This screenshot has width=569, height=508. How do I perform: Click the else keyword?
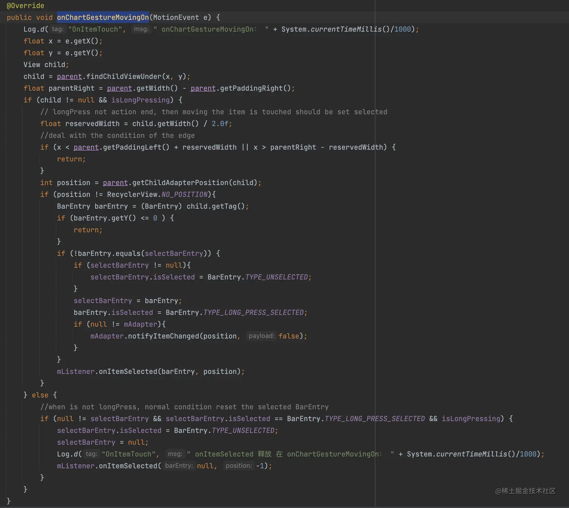click(40, 395)
